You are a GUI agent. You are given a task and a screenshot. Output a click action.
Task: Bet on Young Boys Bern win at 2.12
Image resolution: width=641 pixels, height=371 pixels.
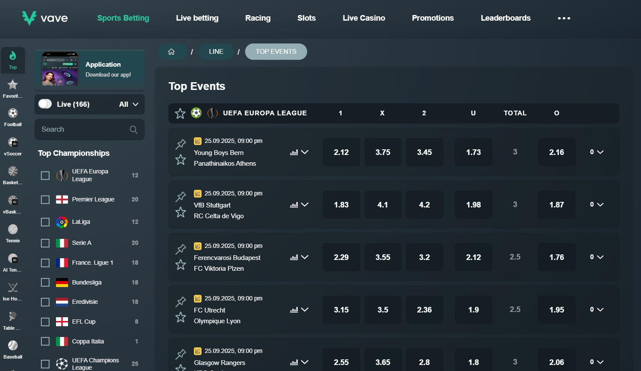tap(341, 152)
